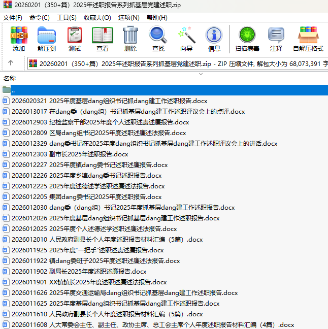328x329 pixels.
Task: Run the 测试 (Test) archive tool
Action: click(75, 39)
